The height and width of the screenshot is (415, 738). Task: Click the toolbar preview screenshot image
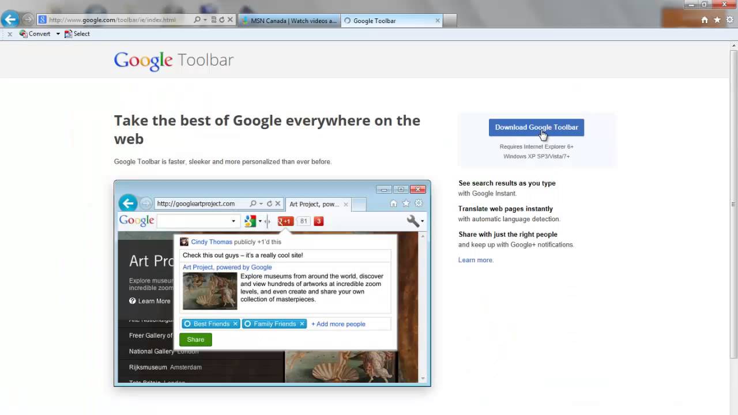272,283
